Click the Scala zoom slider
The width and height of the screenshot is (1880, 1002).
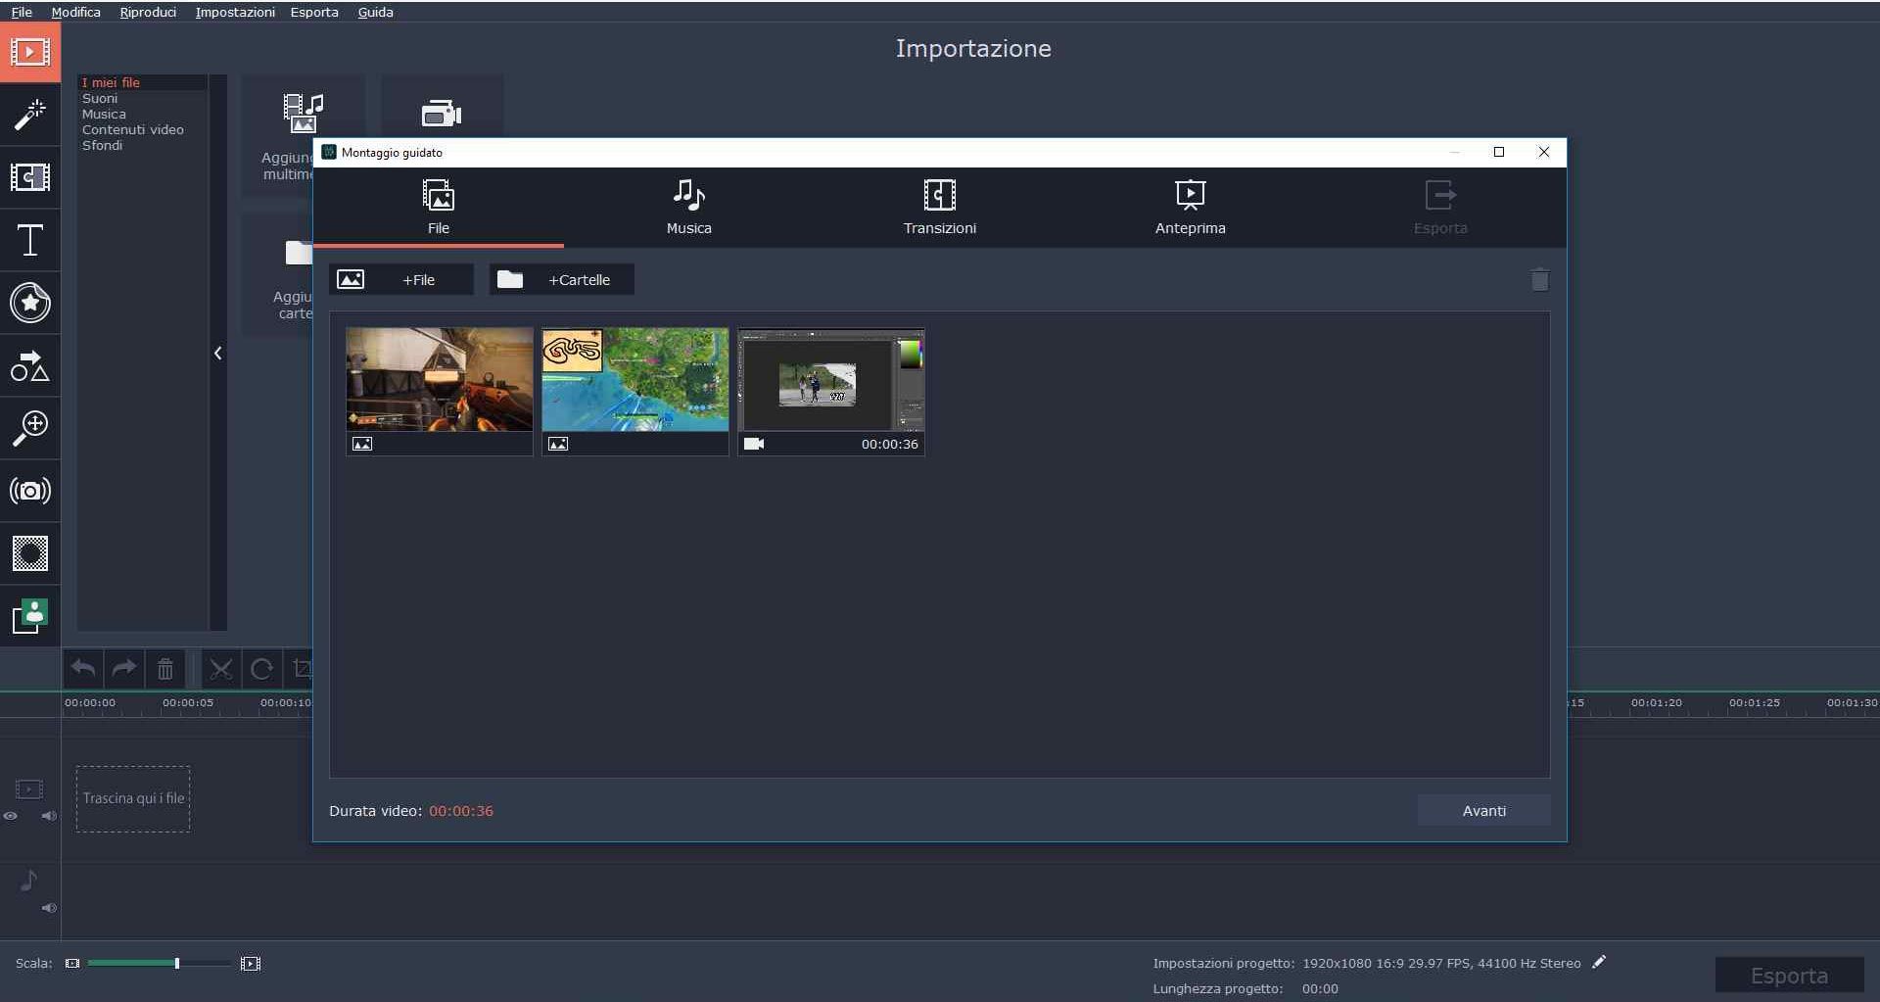coord(176,964)
